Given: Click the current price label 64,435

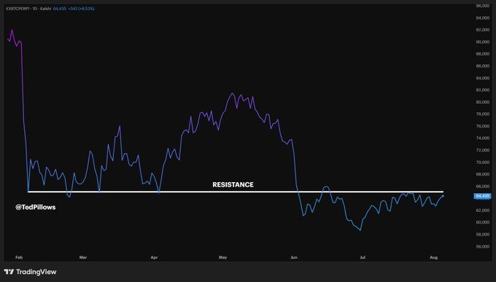Looking at the screenshot, I should pos(482,196).
